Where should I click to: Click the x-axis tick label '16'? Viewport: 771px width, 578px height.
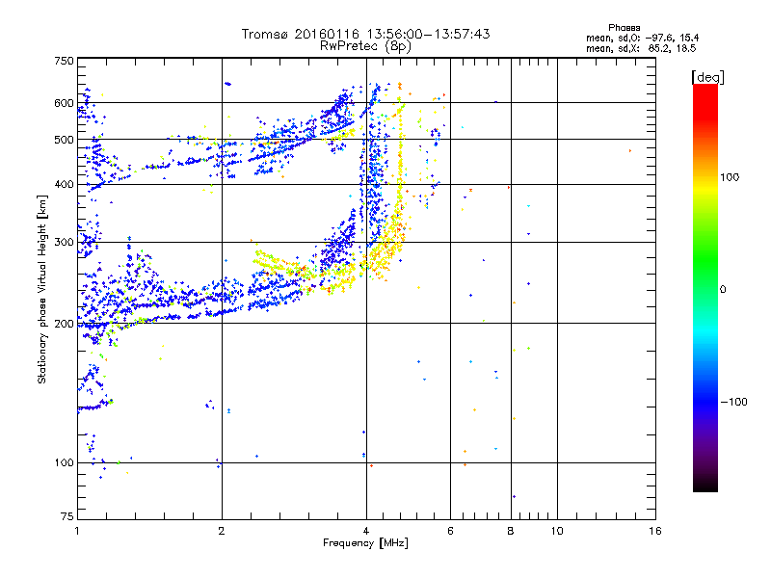pyautogui.click(x=655, y=531)
